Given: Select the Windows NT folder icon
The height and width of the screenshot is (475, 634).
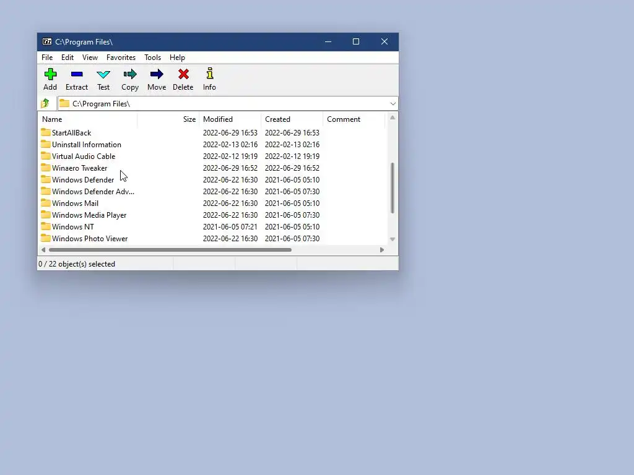Looking at the screenshot, I should (x=46, y=226).
